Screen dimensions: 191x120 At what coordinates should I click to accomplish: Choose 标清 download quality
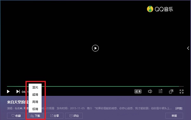[35, 109]
